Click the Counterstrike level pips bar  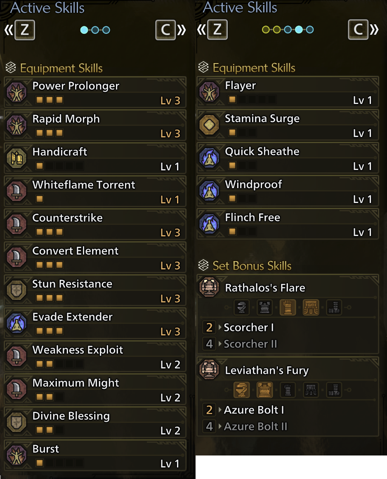pos(50,232)
